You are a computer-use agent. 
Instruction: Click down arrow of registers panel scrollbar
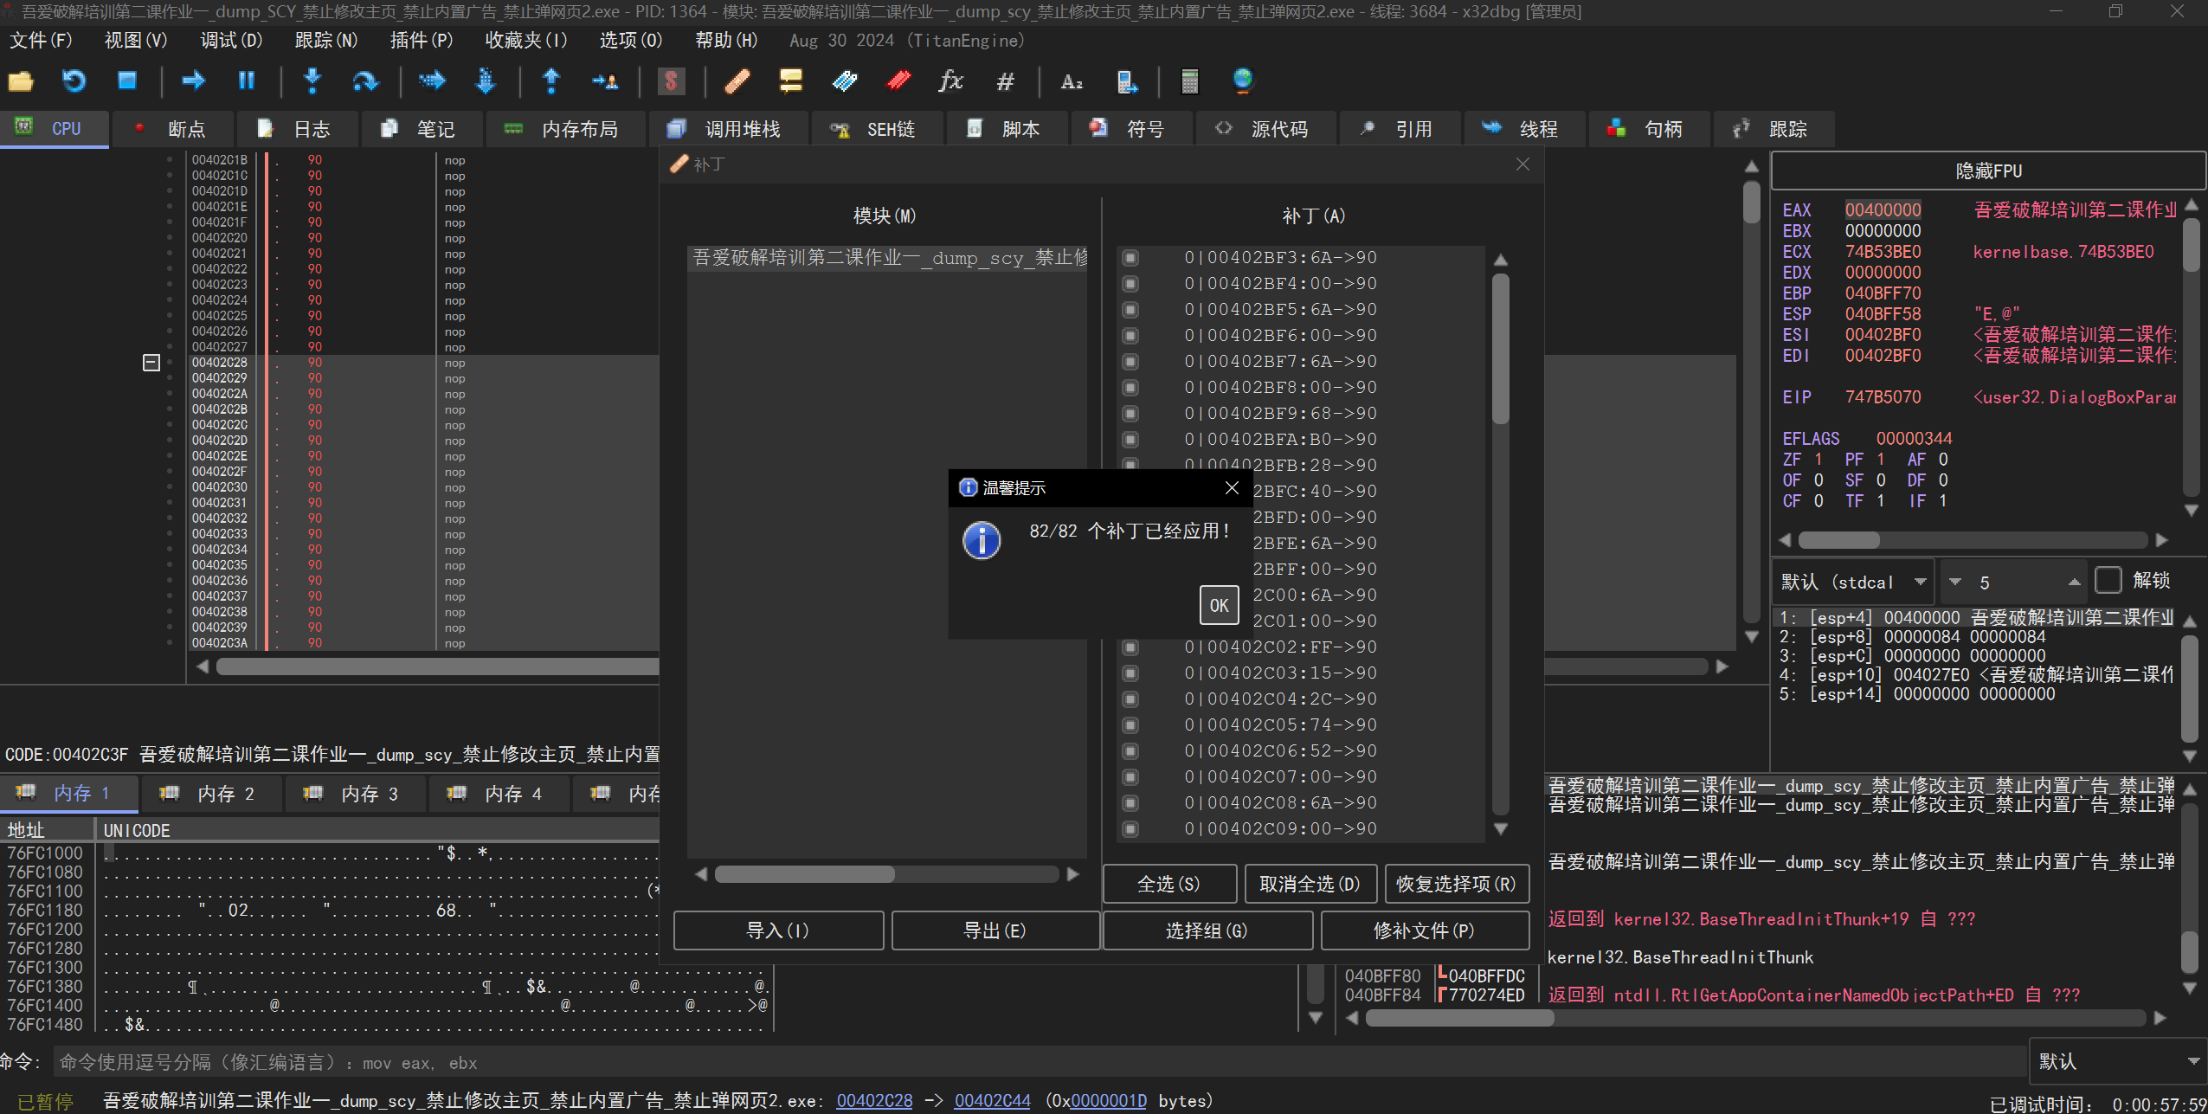click(x=2192, y=511)
